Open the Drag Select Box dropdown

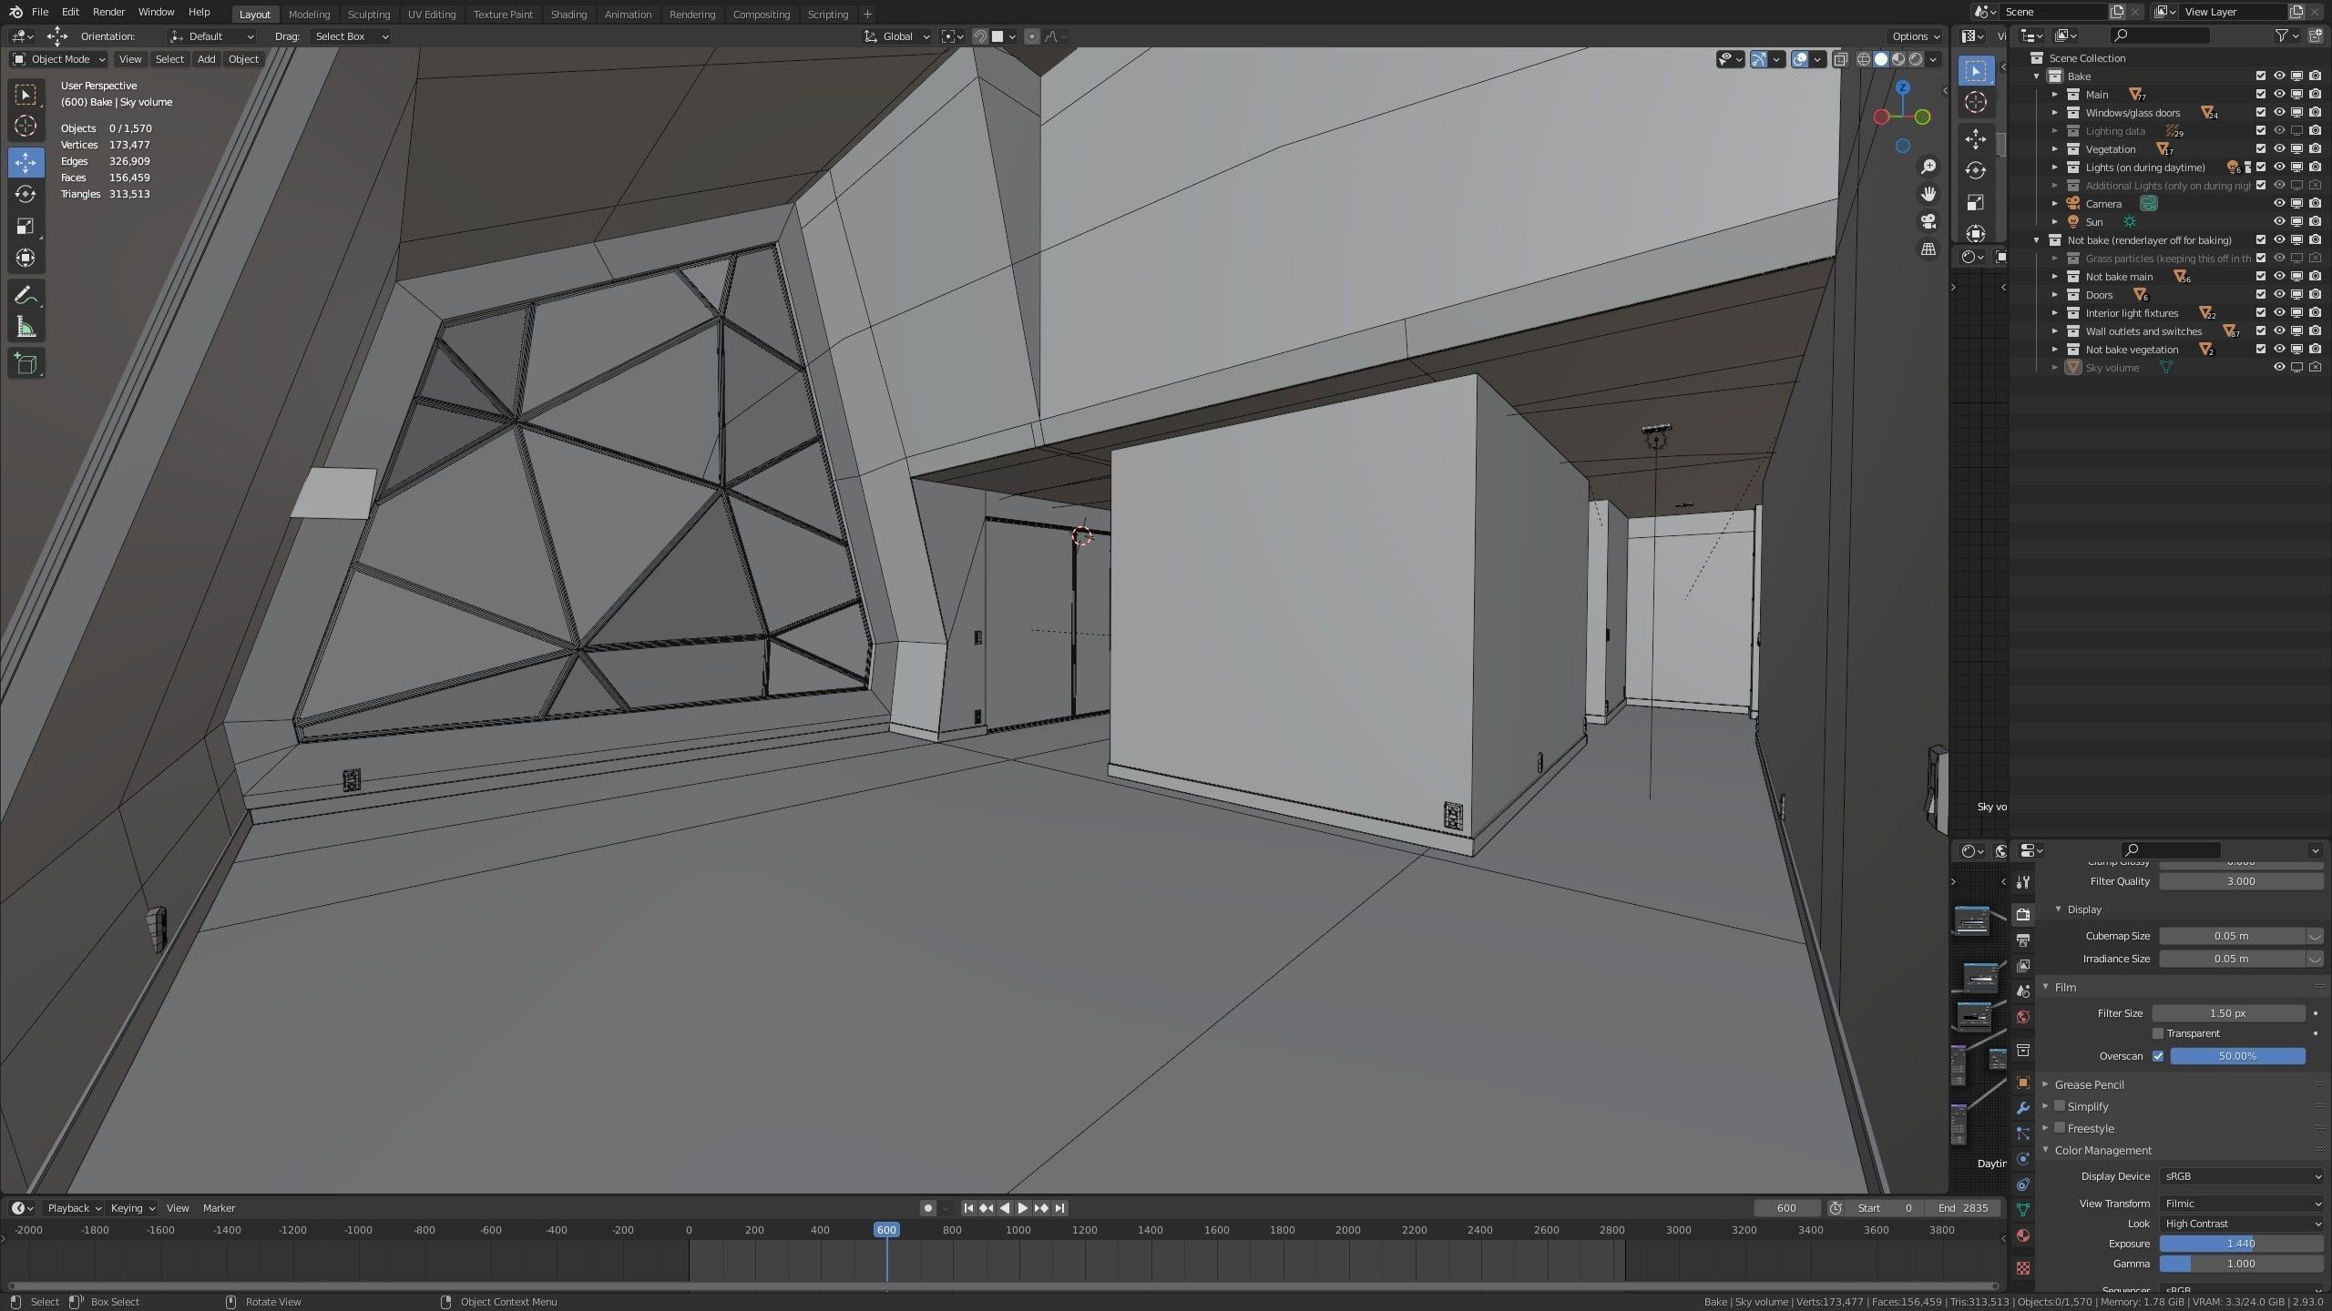click(x=351, y=36)
